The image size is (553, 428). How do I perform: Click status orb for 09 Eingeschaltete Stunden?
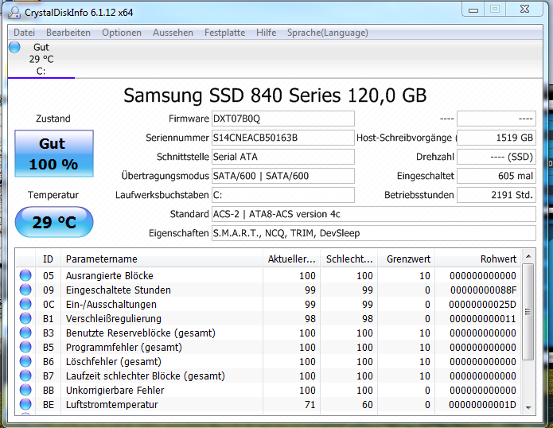25,290
